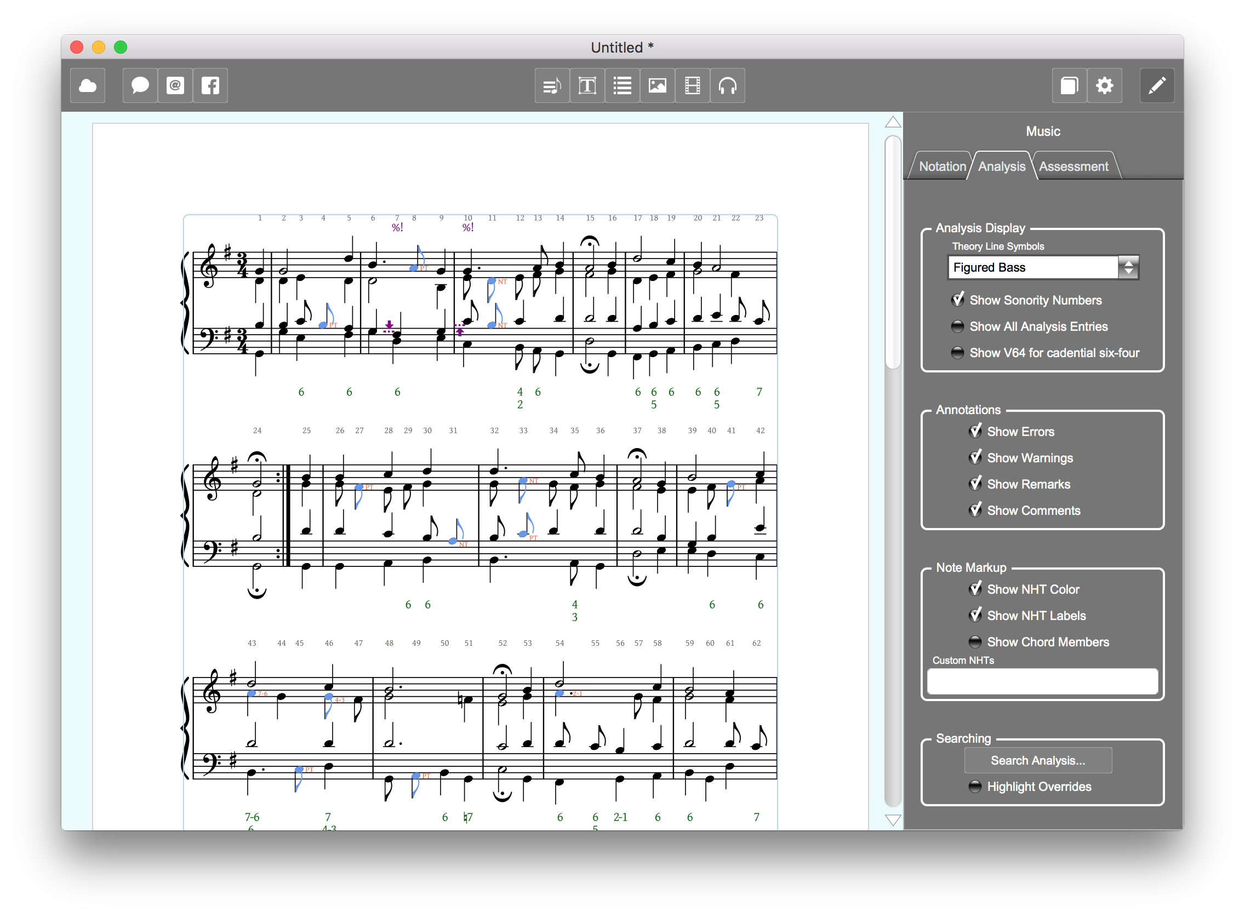Click the speech bubble comment icon
This screenshot has height=918, width=1245.
coord(140,85)
